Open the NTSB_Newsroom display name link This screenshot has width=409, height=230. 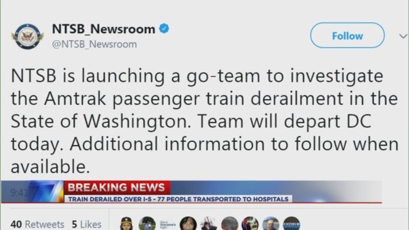104,29
